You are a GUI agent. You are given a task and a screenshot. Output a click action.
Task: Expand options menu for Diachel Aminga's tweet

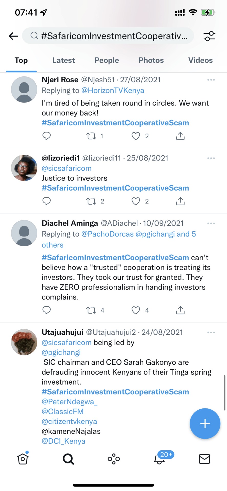point(211,224)
